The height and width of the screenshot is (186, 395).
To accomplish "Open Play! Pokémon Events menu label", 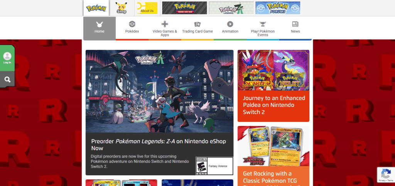I will point(263,33).
